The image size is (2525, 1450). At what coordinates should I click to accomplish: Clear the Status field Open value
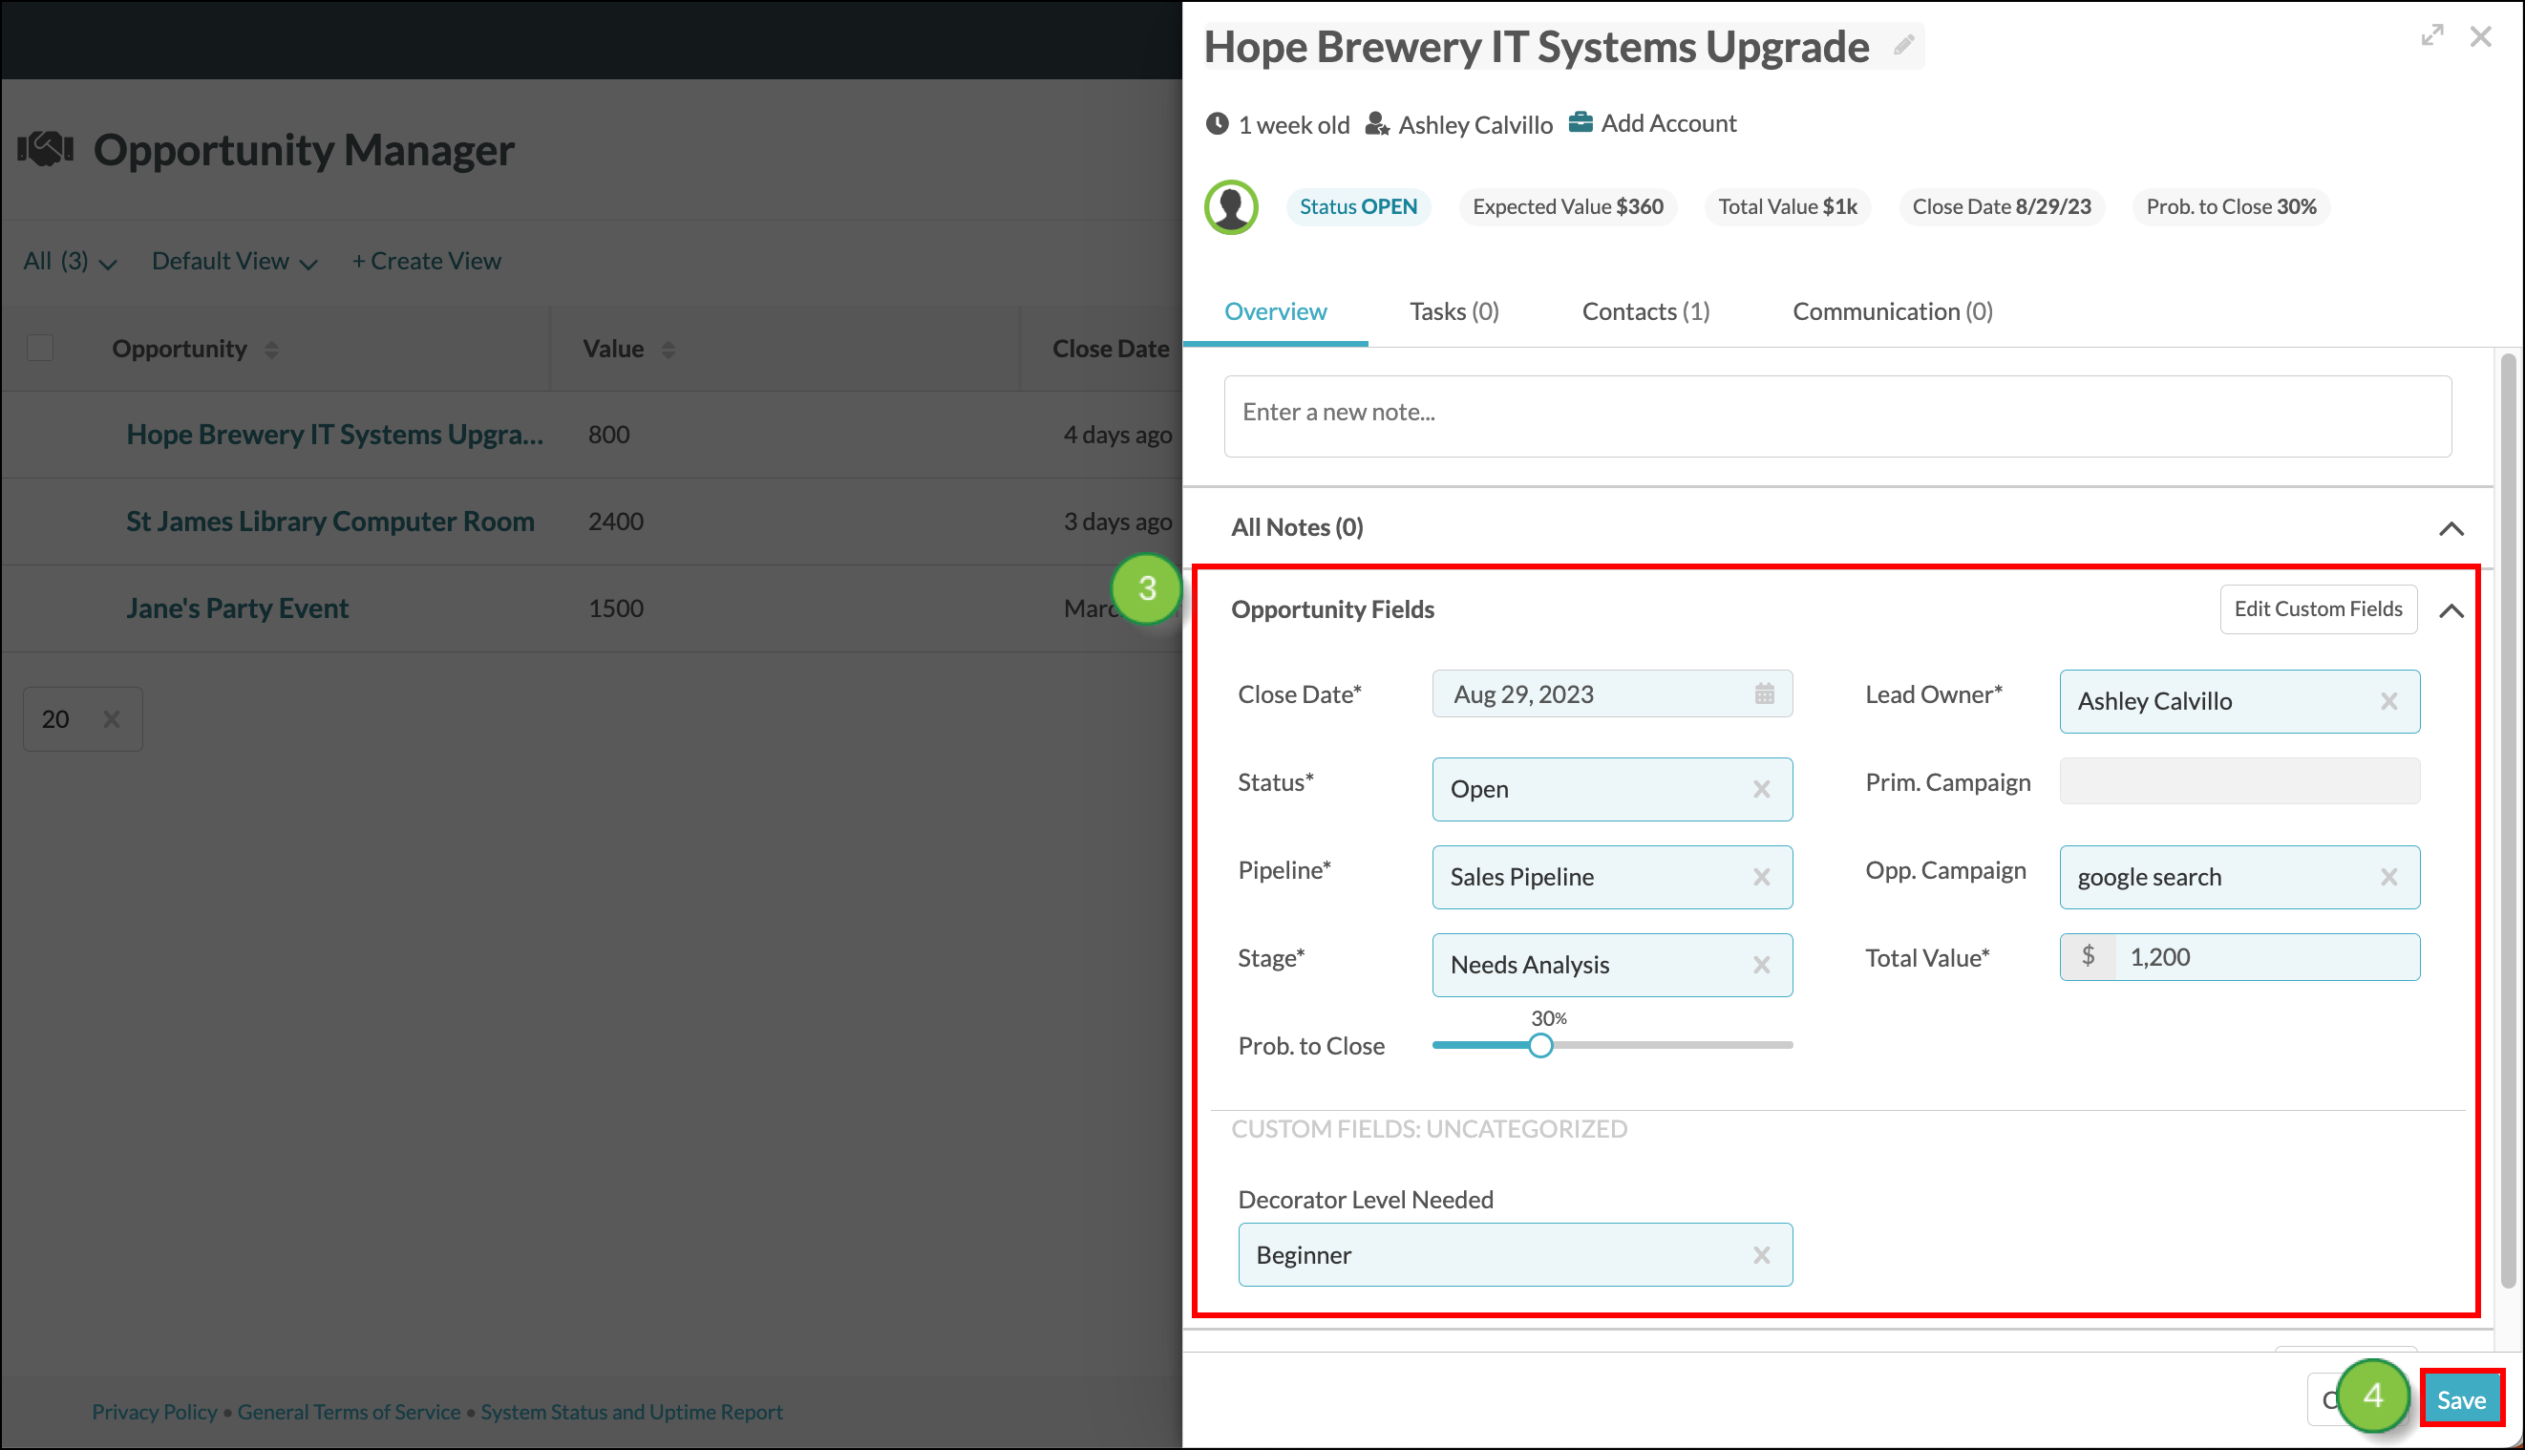[x=1761, y=790]
